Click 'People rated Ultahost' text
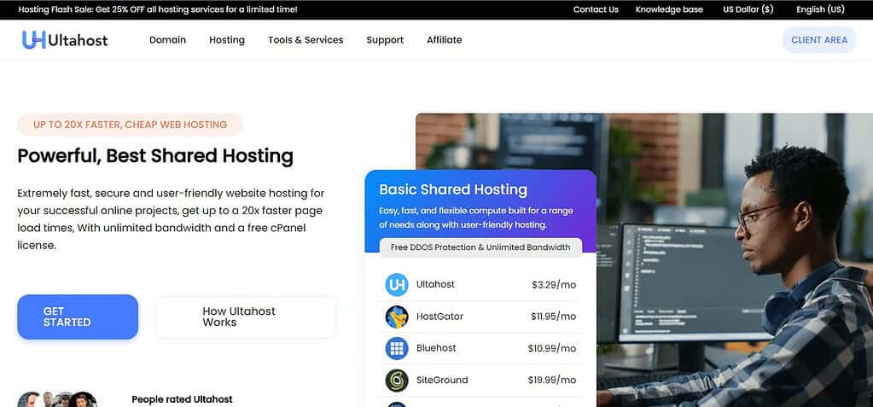The height and width of the screenshot is (407, 873). (x=182, y=399)
